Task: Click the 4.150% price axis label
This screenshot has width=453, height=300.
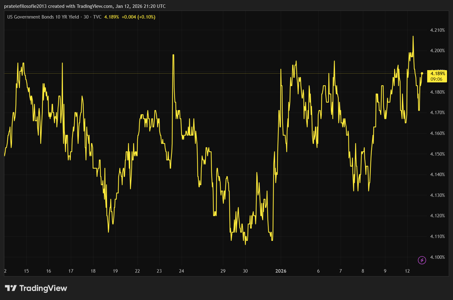Action: (x=438, y=154)
